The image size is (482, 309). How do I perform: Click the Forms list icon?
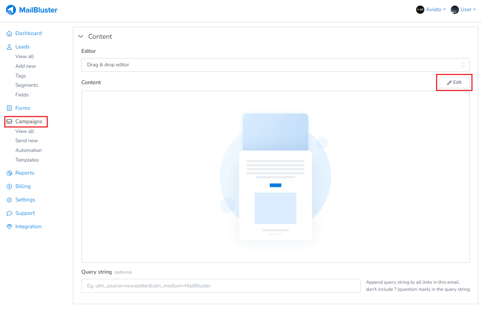click(9, 108)
